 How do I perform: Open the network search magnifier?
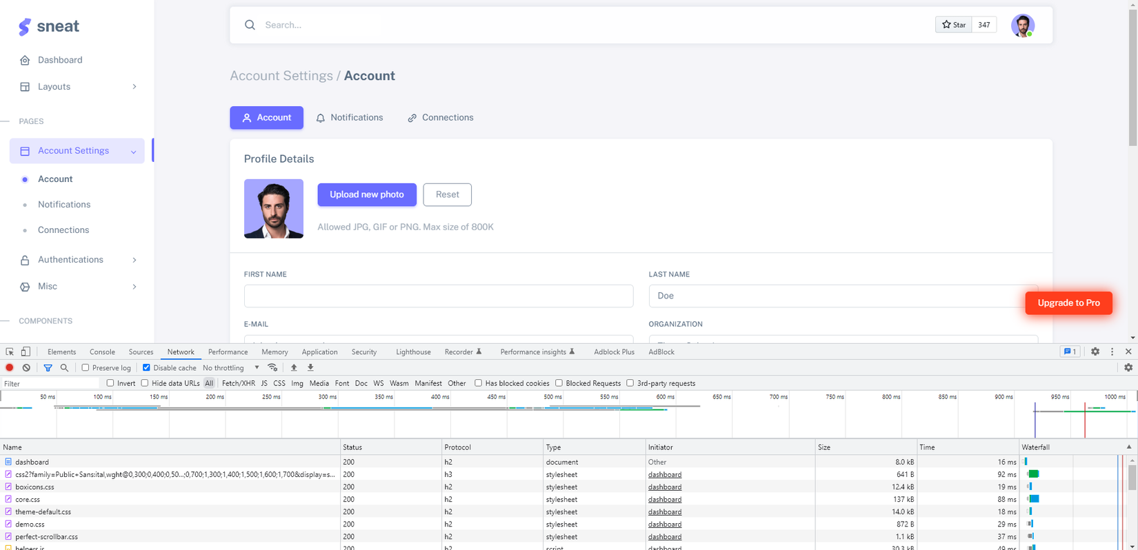64,367
